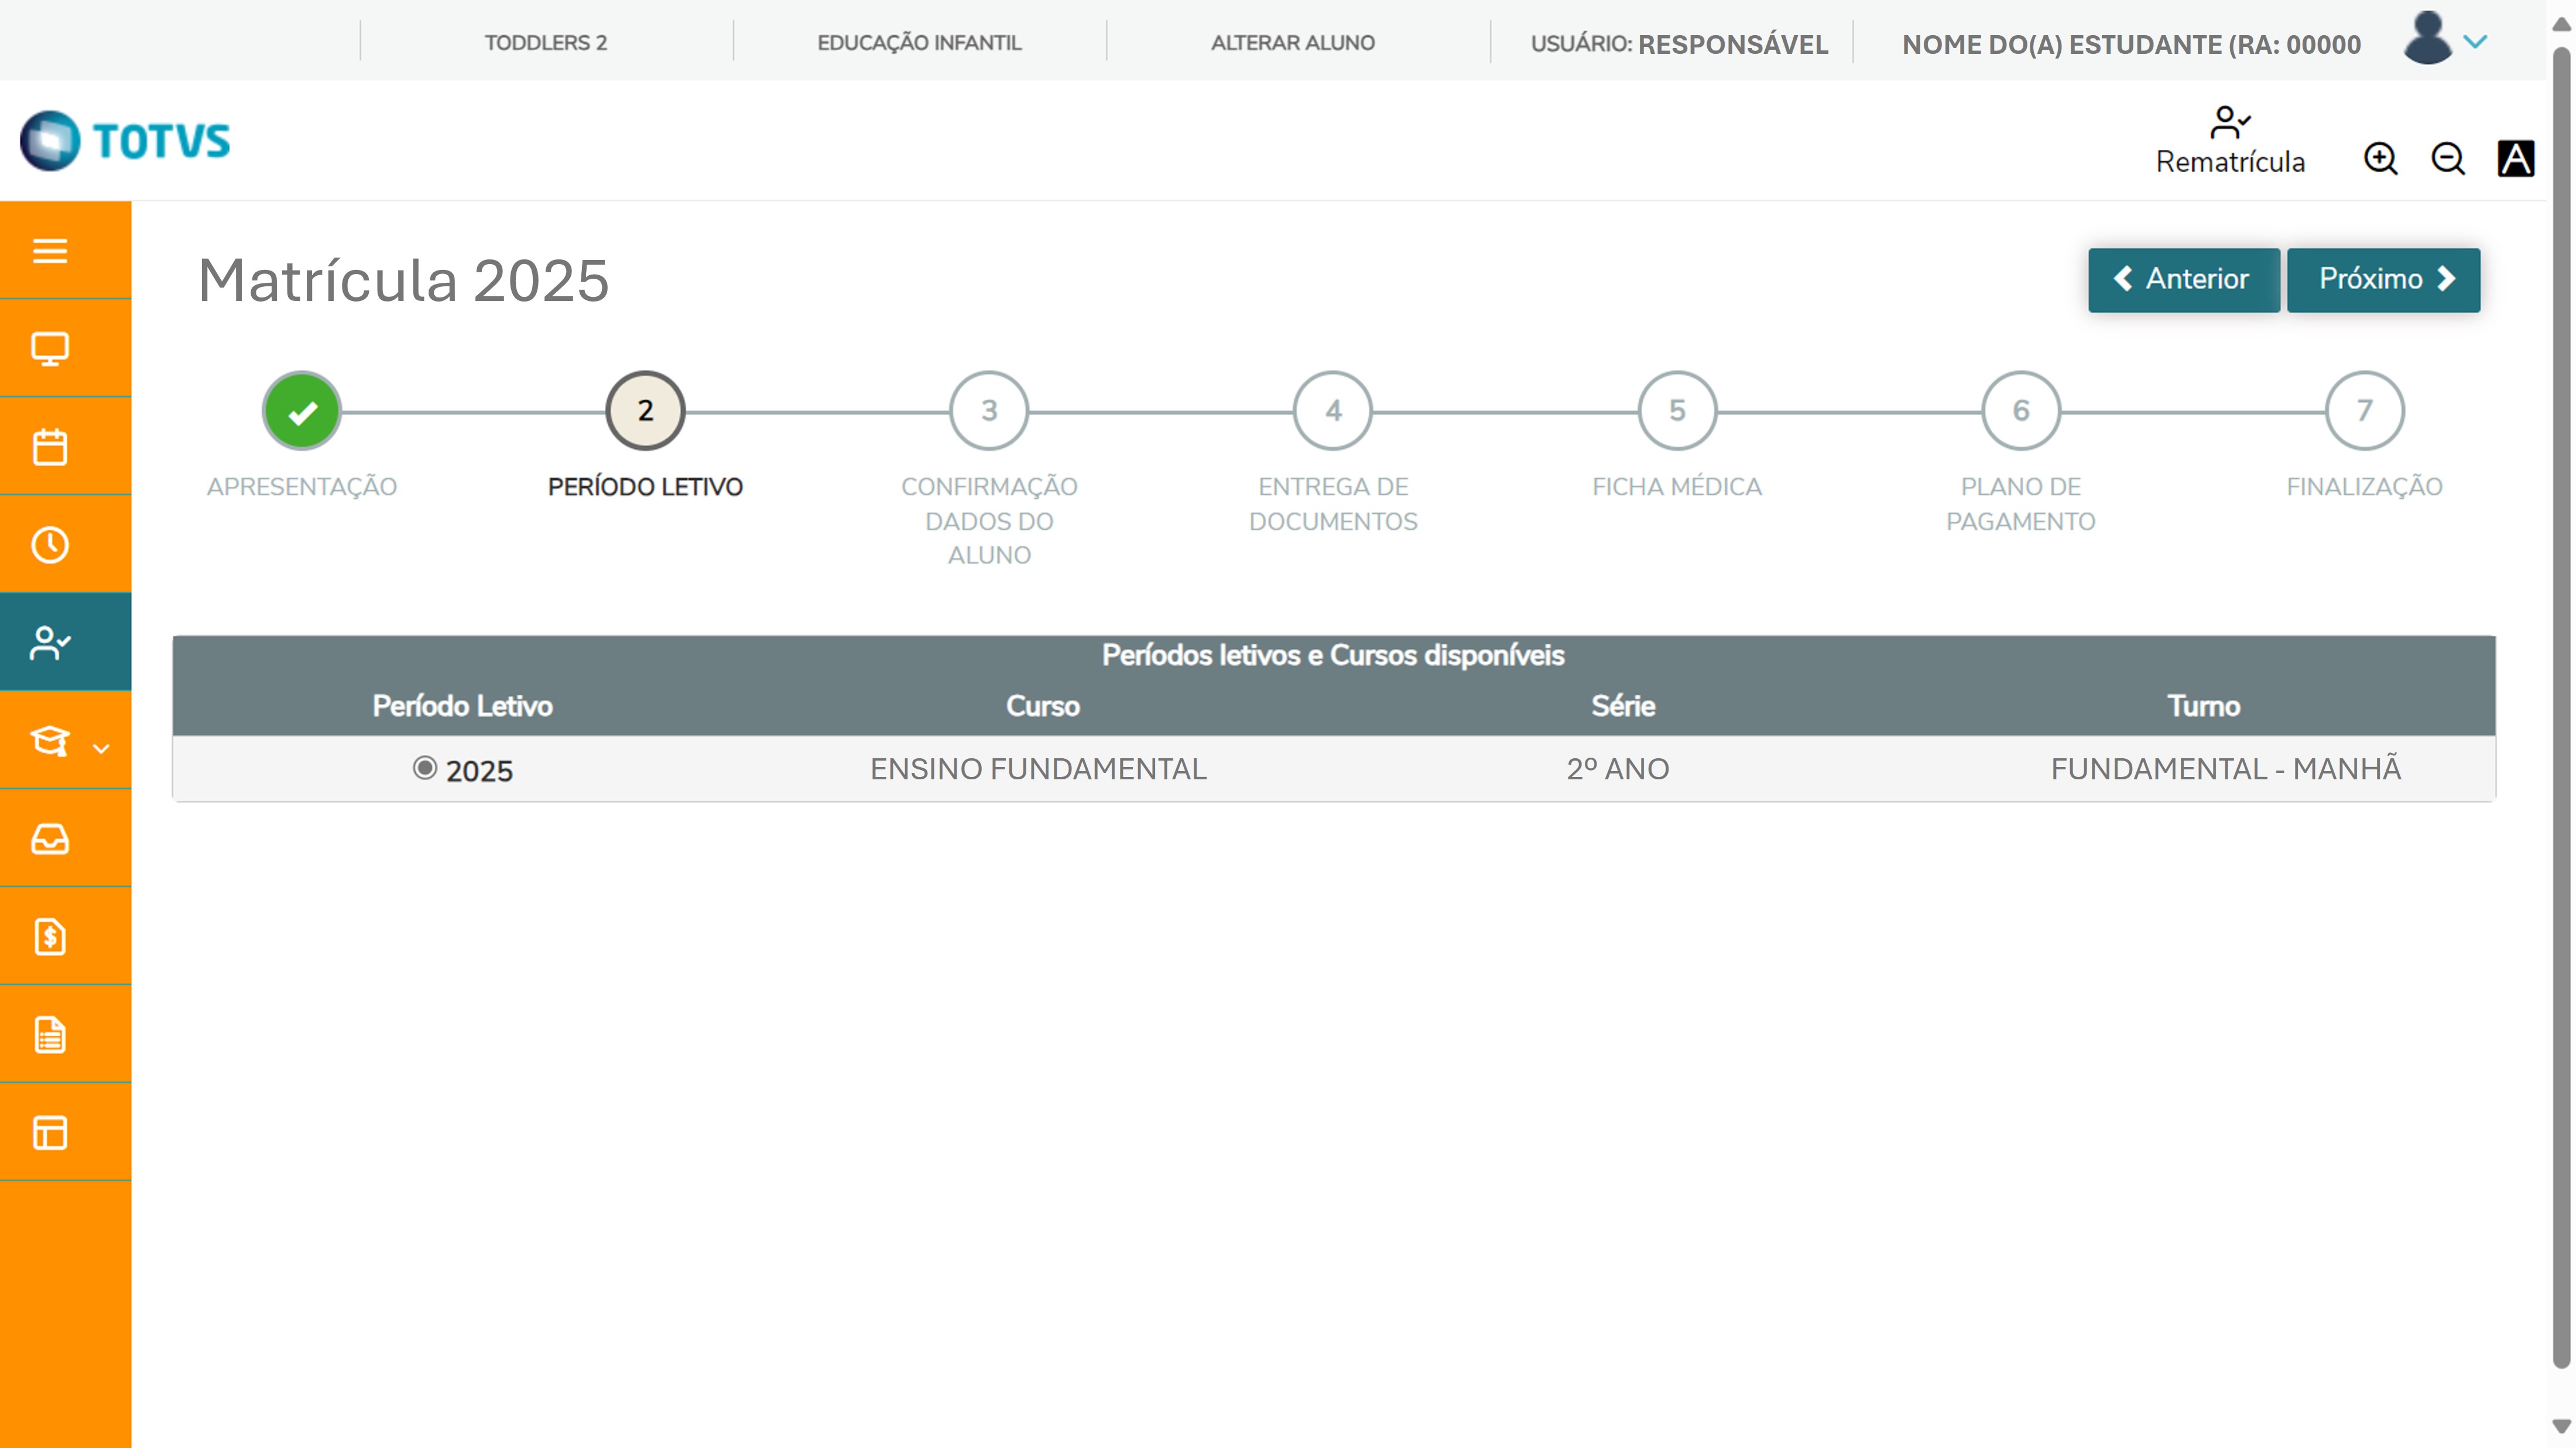Click the Próximo button
The image size is (2576, 1448).
2383,279
